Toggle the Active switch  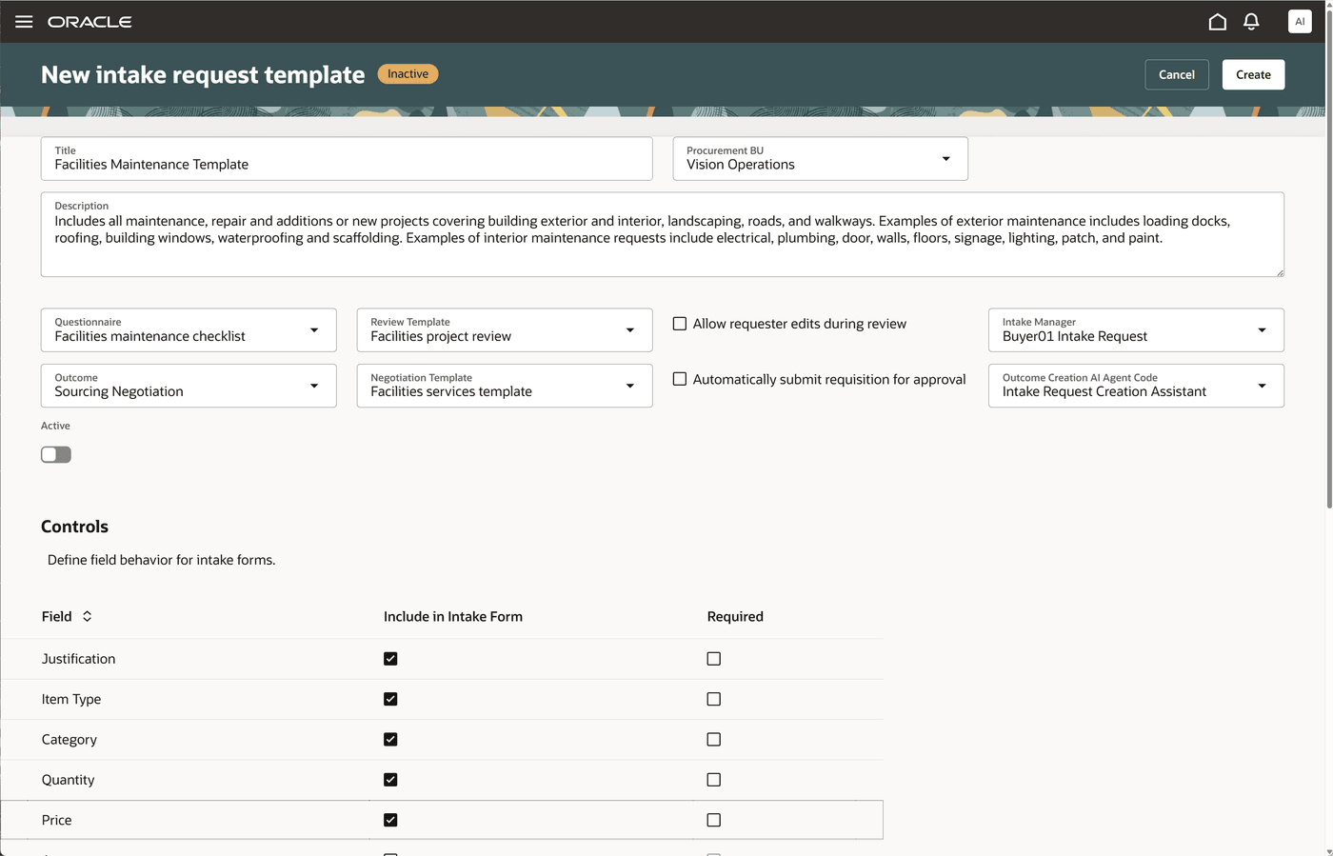click(56, 454)
